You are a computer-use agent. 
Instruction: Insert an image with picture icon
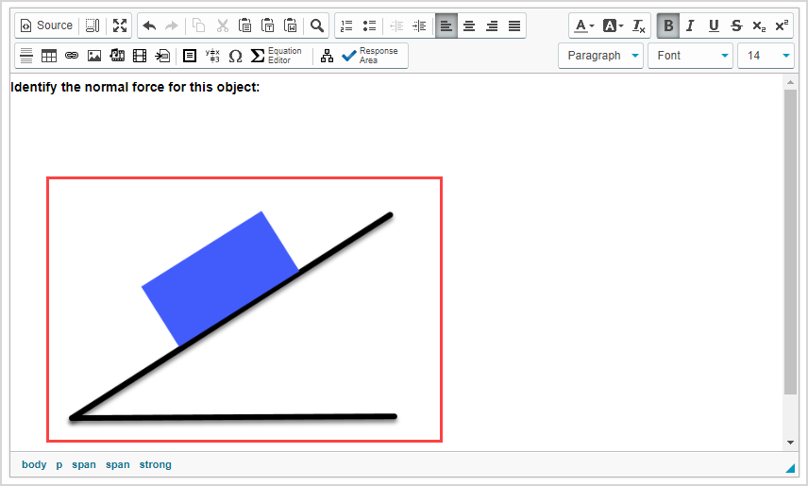click(x=94, y=56)
